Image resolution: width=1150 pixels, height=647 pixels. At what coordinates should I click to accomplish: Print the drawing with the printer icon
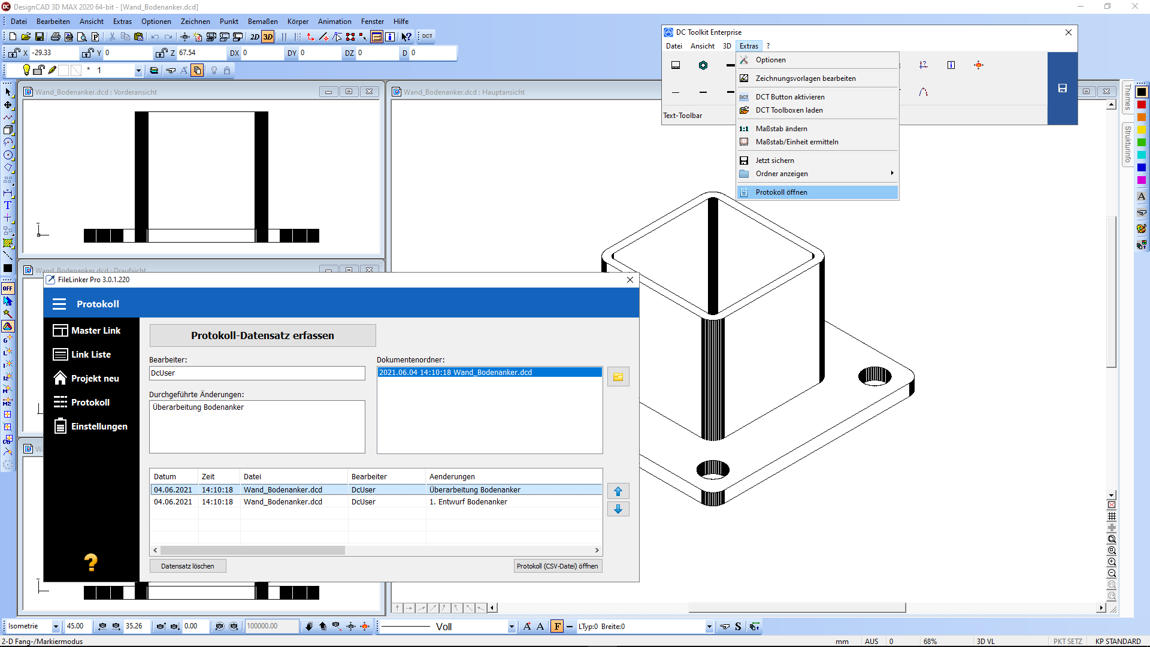pyautogui.click(x=56, y=37)
